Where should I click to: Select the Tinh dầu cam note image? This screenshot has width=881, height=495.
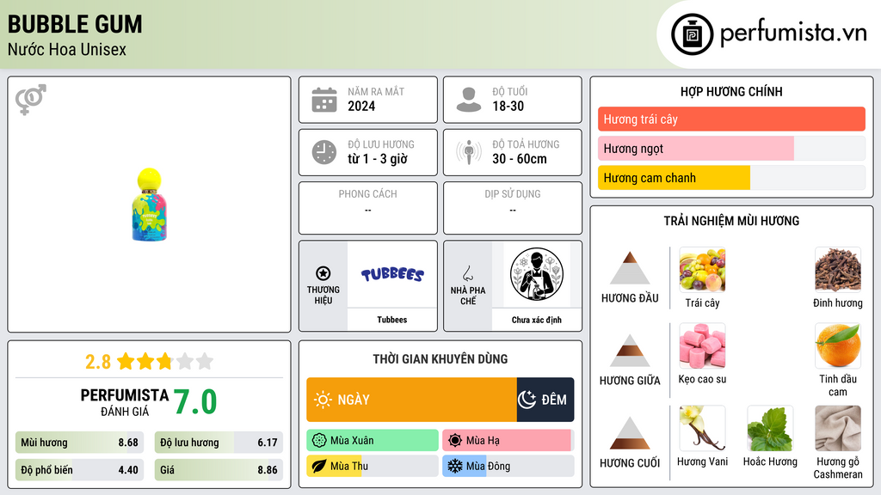(838, 345)
